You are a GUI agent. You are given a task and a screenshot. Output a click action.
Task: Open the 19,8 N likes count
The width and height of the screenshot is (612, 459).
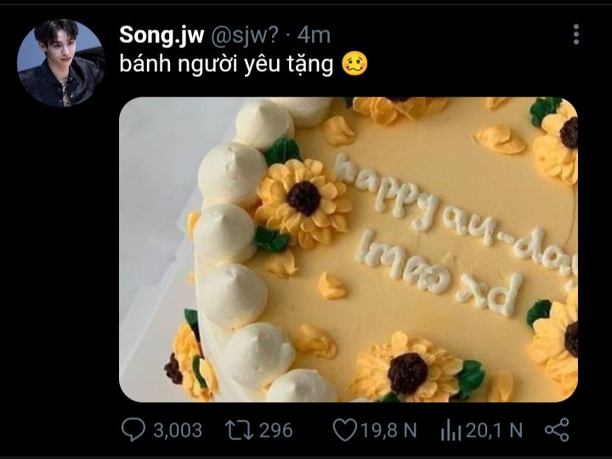coord(388,430)
